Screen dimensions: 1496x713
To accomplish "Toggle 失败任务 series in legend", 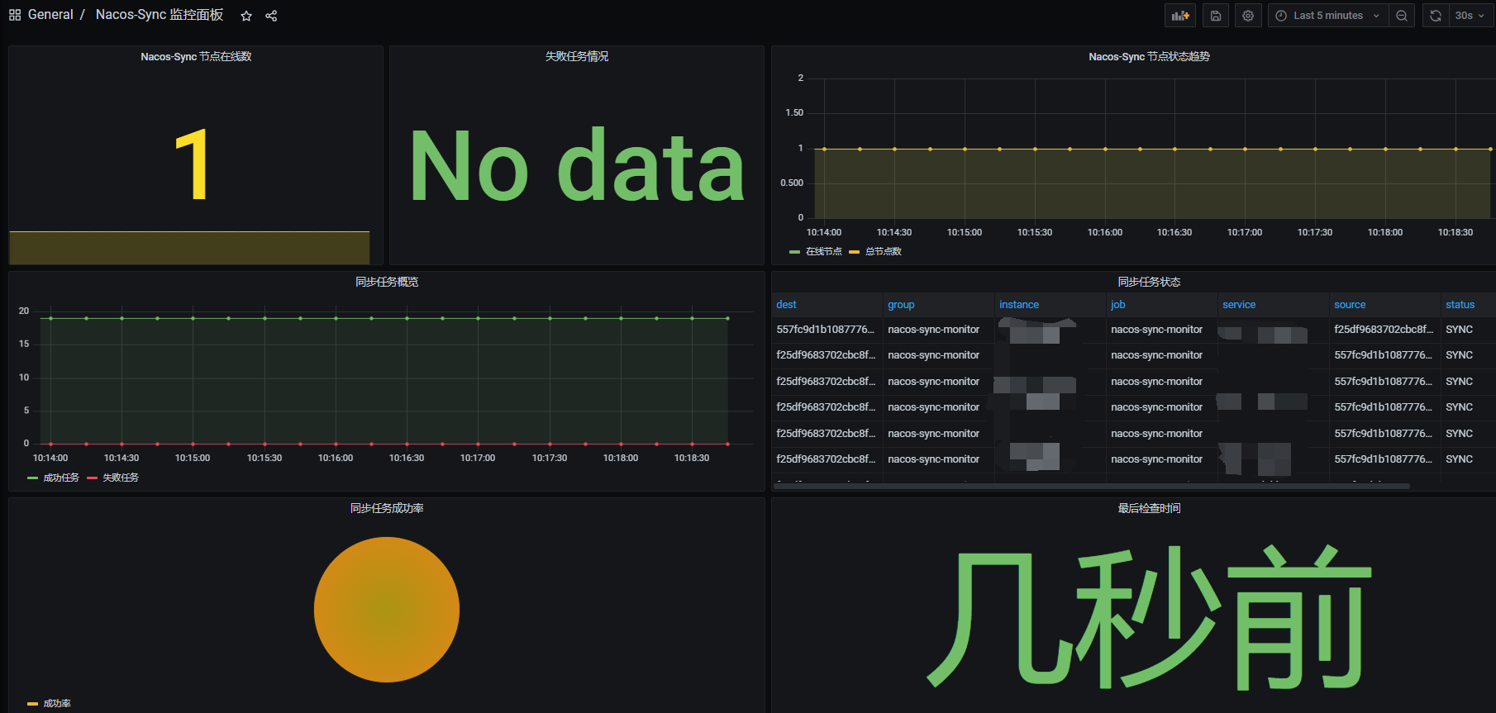I will (121, 478).
